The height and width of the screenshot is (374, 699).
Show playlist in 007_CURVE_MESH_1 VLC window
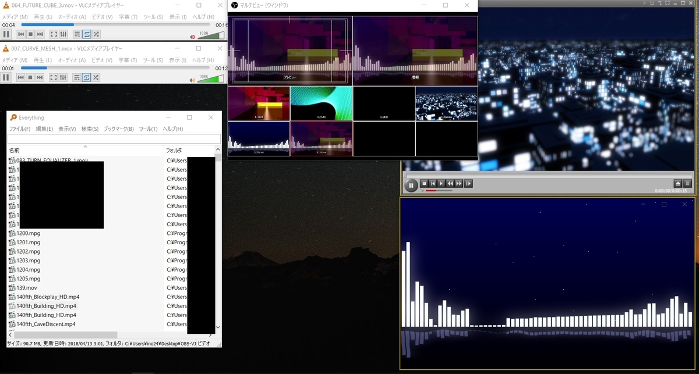pos(77,77)
